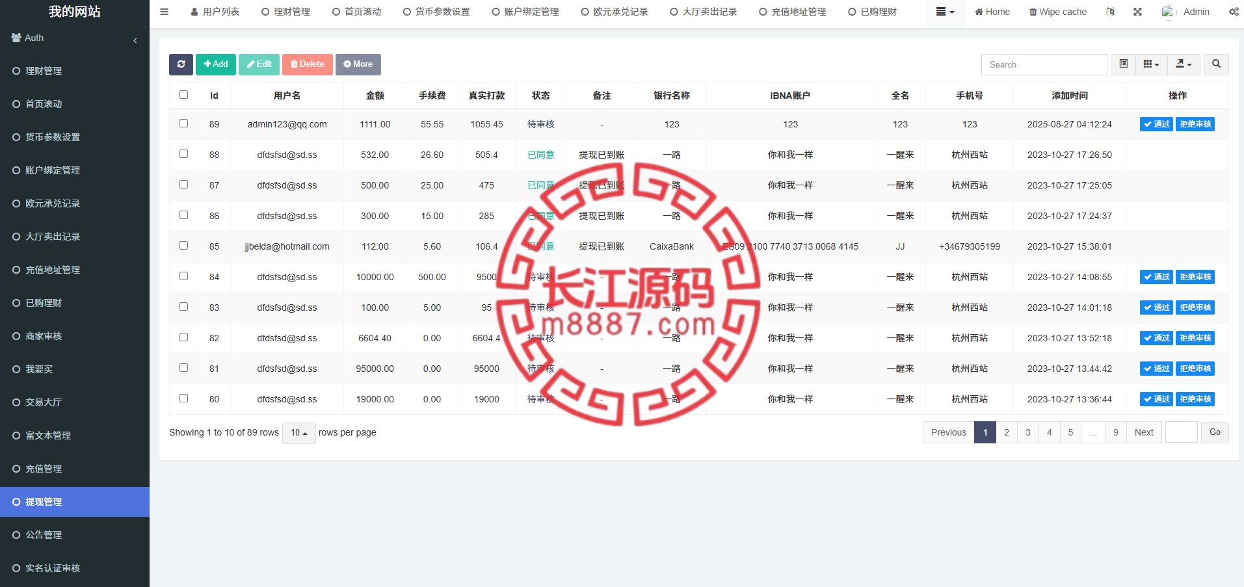1244x587 pixels.
Task: Collapse the Auth menu chevron
Action: coord(135,40)
